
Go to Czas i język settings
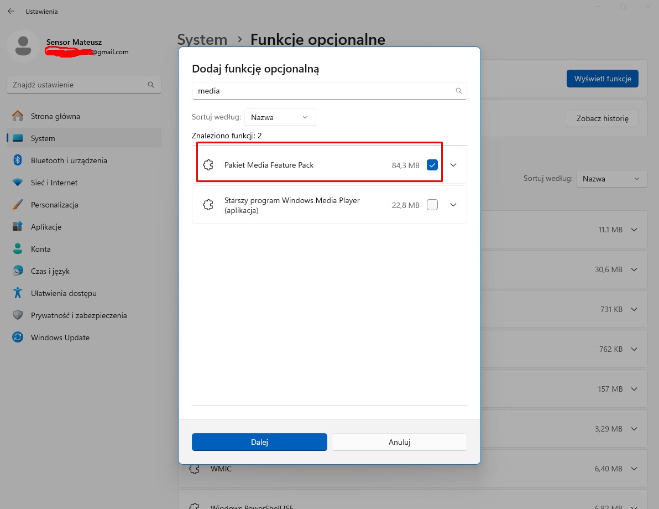tap(50, 271)
